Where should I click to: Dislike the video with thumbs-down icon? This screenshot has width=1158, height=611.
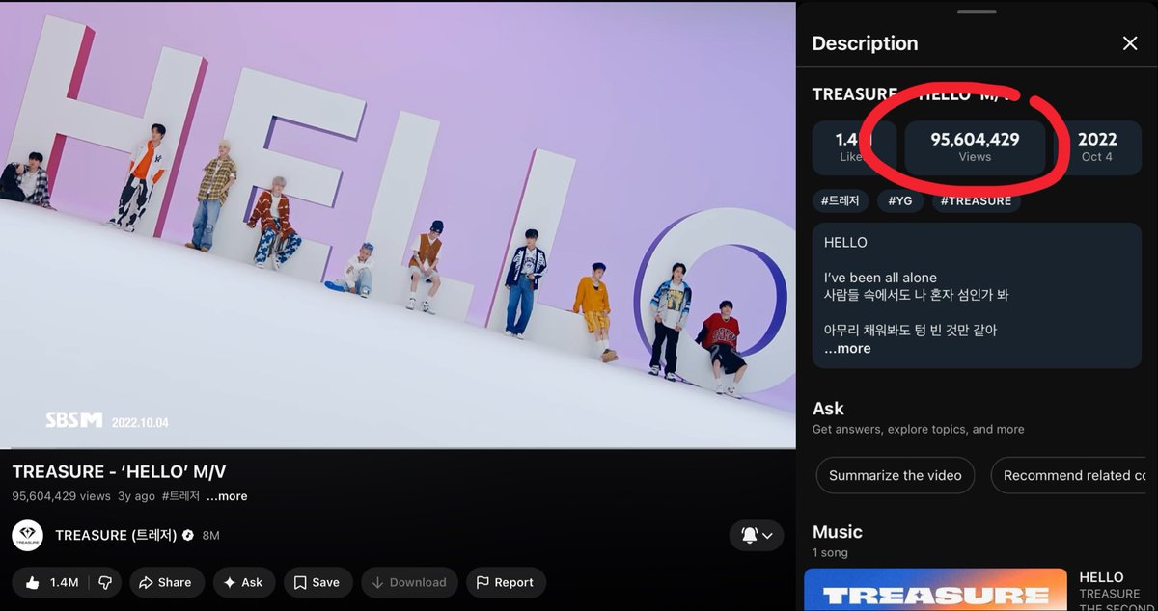pyautogui.click(x=106, y=582)
